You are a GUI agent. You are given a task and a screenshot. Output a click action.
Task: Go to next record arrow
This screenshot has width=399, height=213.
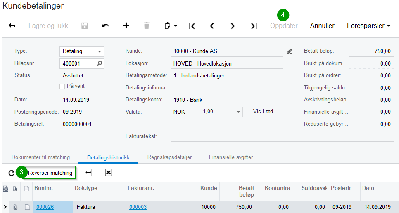pos(233,26)
